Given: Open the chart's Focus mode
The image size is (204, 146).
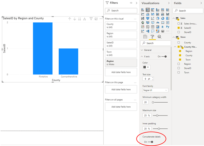Looking at the screenshot, I should [96, 19].
